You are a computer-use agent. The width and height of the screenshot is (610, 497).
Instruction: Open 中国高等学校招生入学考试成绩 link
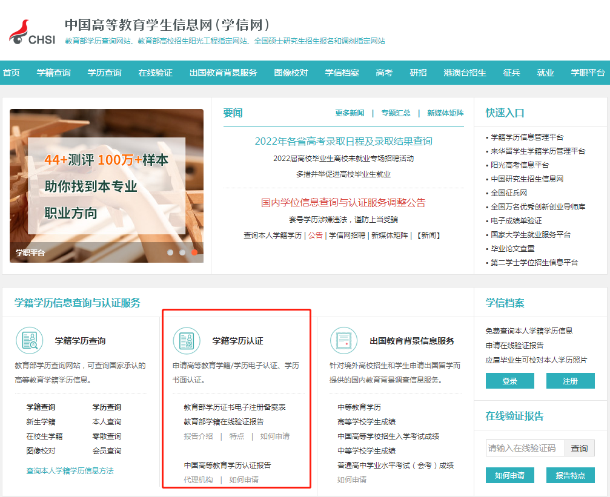click(388, 436)
